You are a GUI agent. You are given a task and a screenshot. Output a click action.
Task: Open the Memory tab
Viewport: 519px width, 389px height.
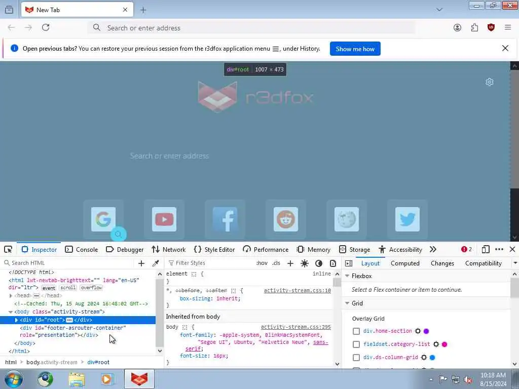click(x=314, y=249)
